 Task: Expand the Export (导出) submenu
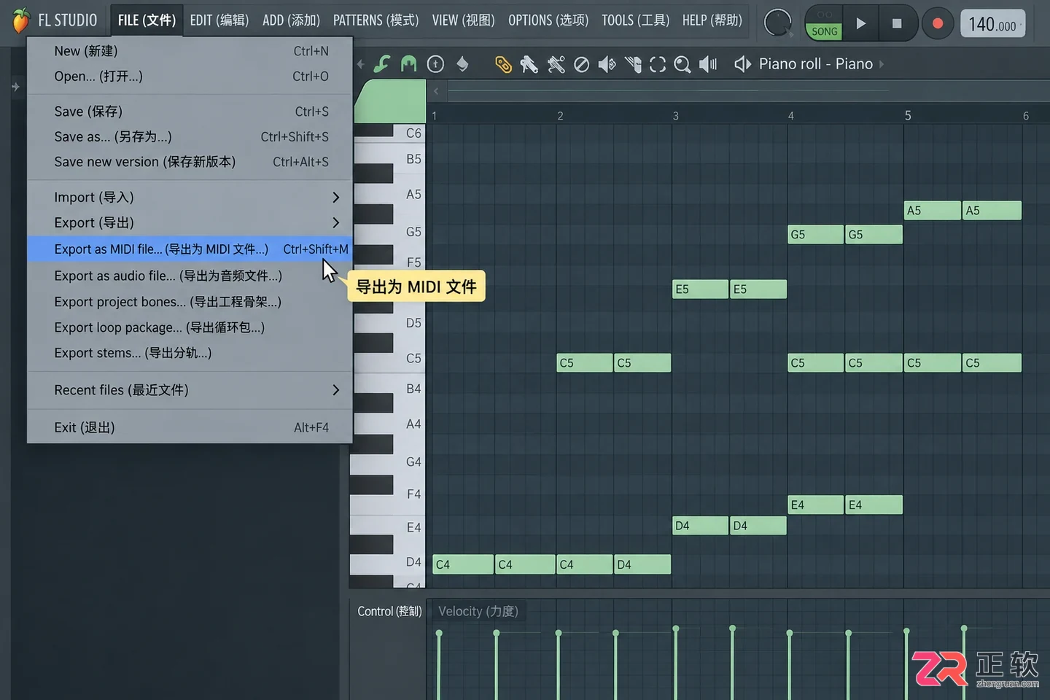(190, 222)
